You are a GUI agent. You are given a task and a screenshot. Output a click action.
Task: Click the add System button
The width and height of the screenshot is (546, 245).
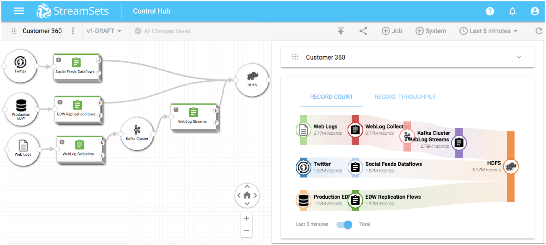pos(431,31)
